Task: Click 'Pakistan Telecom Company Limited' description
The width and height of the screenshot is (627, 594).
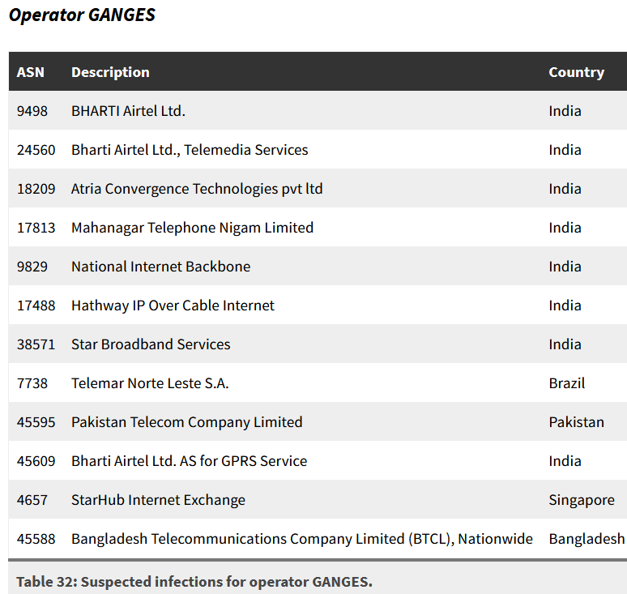Action: pos(187,422)
